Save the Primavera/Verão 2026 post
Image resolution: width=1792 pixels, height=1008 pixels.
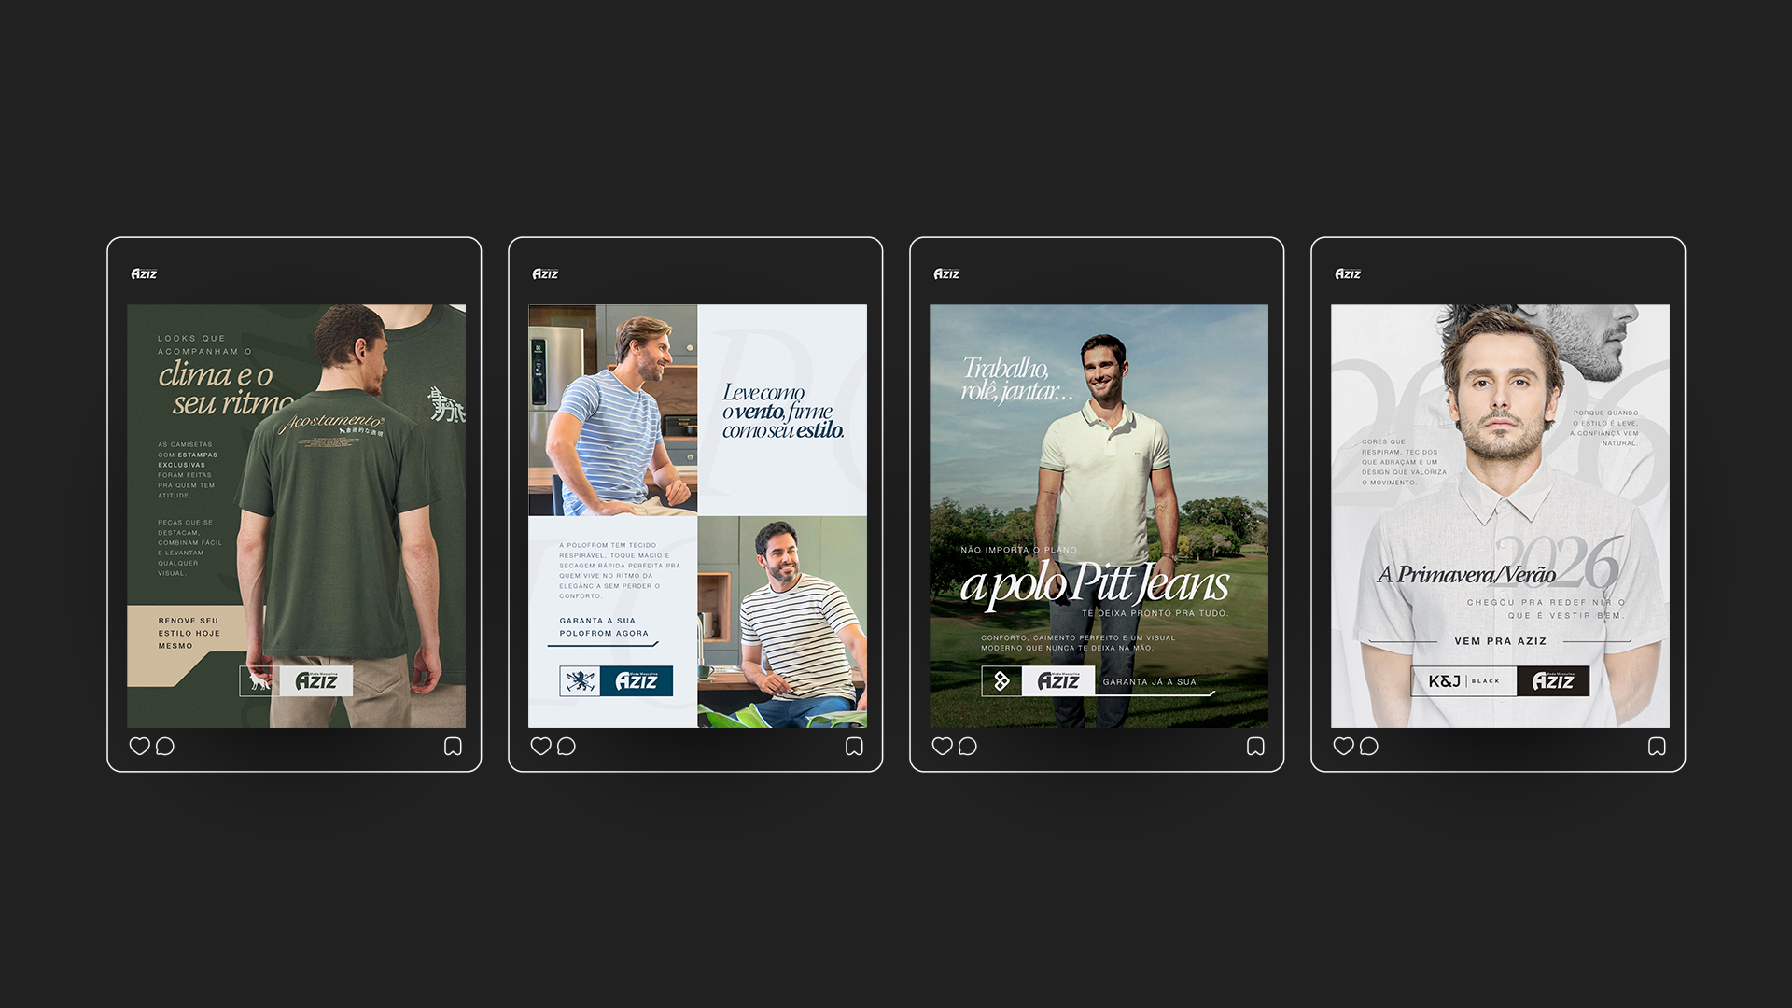click(1657, 746)
